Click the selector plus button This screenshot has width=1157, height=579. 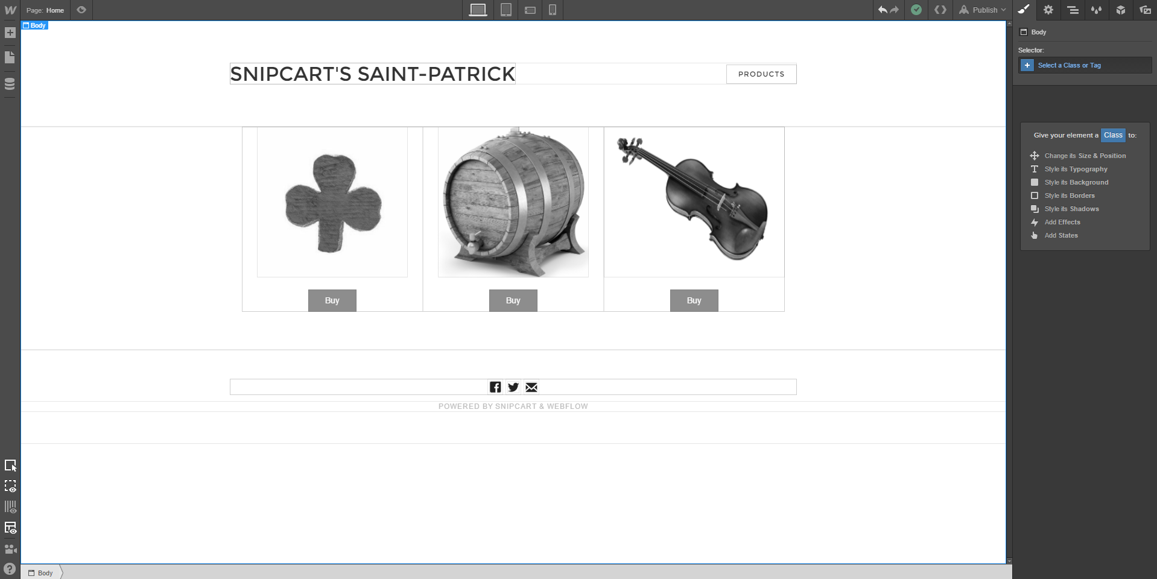[x=1027, y=65]
